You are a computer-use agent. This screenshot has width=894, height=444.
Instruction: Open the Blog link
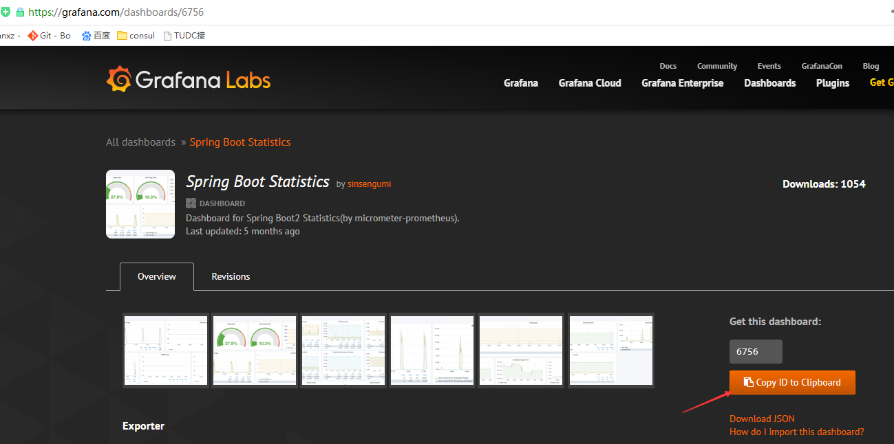(871, 66)
